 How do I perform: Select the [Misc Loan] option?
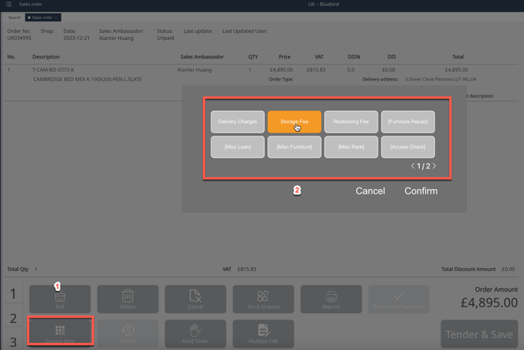[x=237, y=147]
